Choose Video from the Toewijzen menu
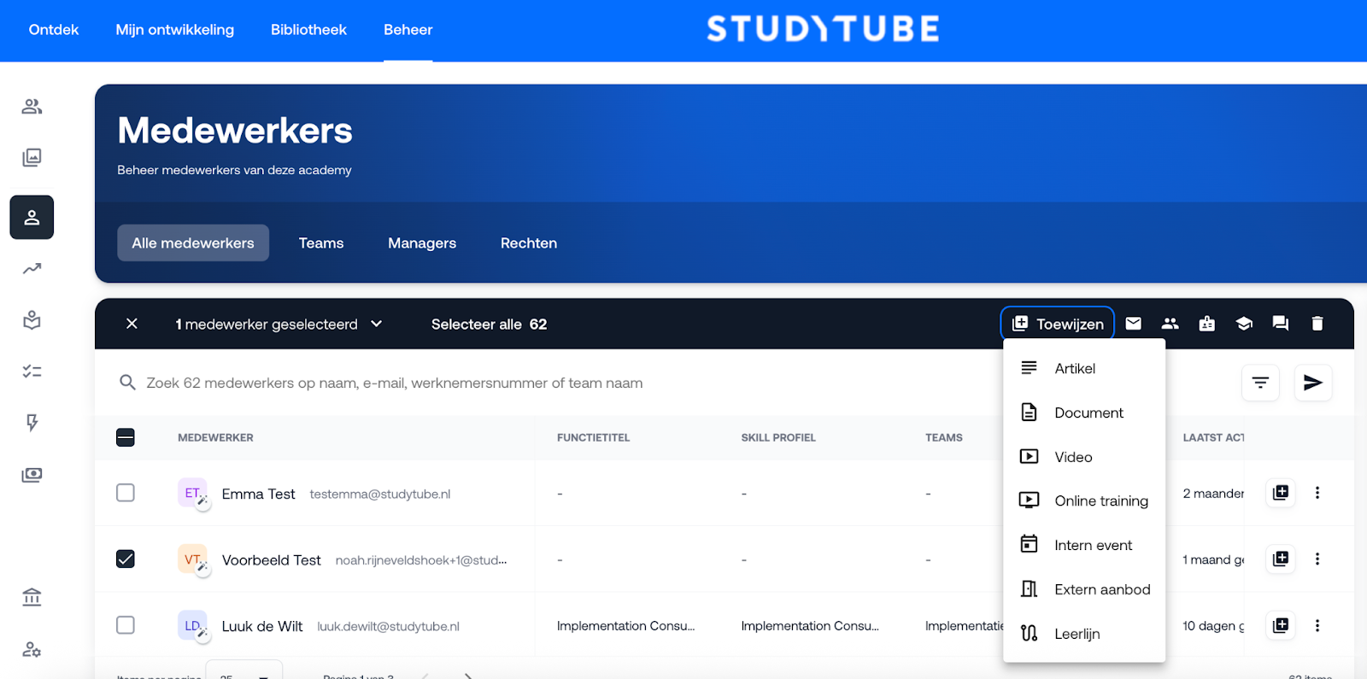The height and width of the screenshot is (679, 1367). pos(1084,457)
